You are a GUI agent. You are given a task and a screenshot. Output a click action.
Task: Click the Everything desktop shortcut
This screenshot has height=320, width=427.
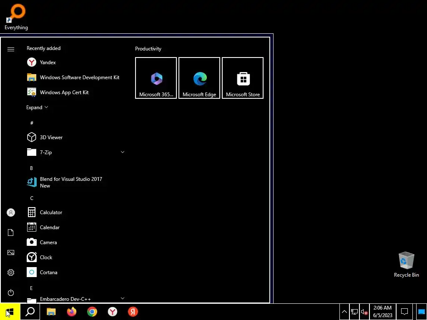click(x=16, y=17)
